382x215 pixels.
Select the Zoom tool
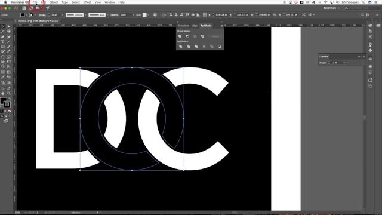9,93
